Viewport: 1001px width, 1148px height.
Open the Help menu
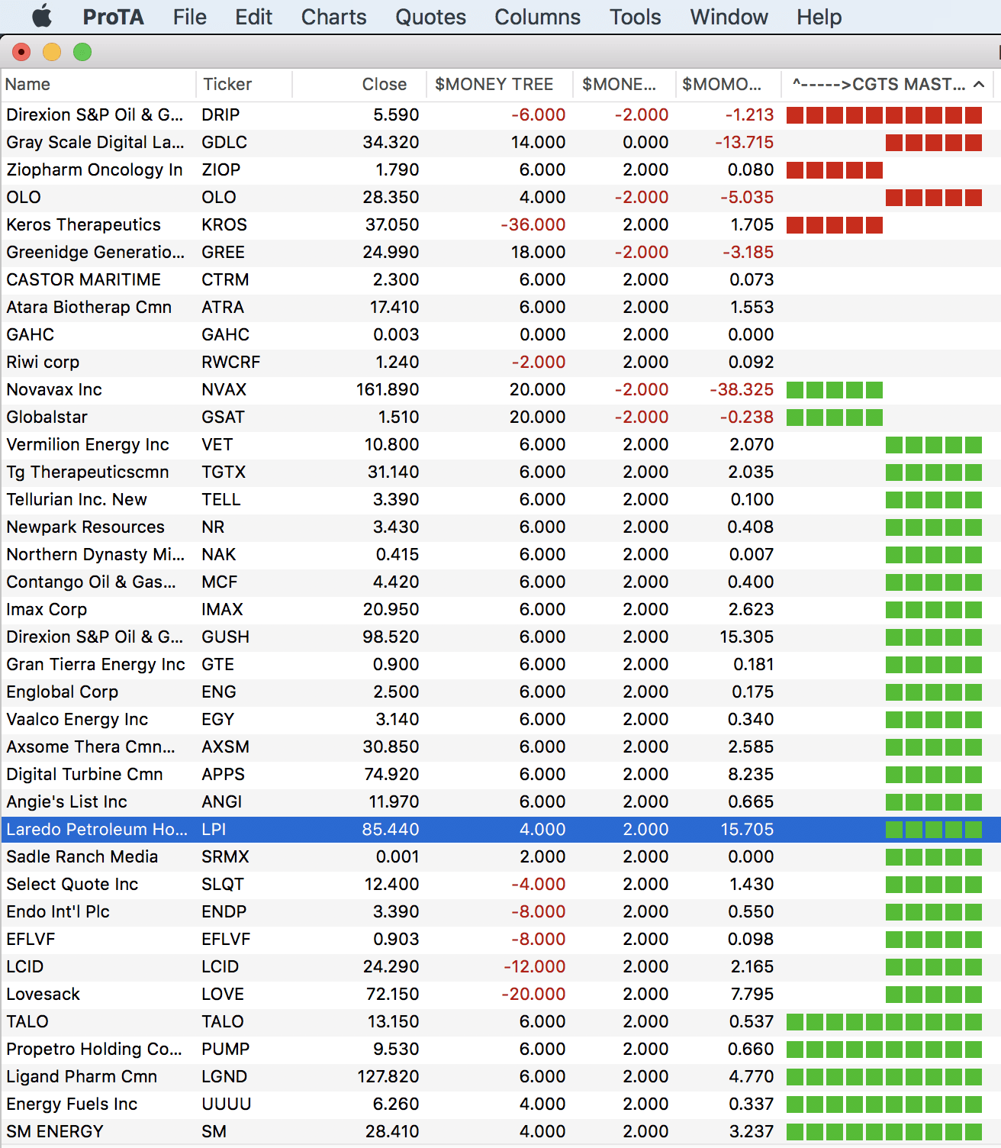click(x=819, y=17)
